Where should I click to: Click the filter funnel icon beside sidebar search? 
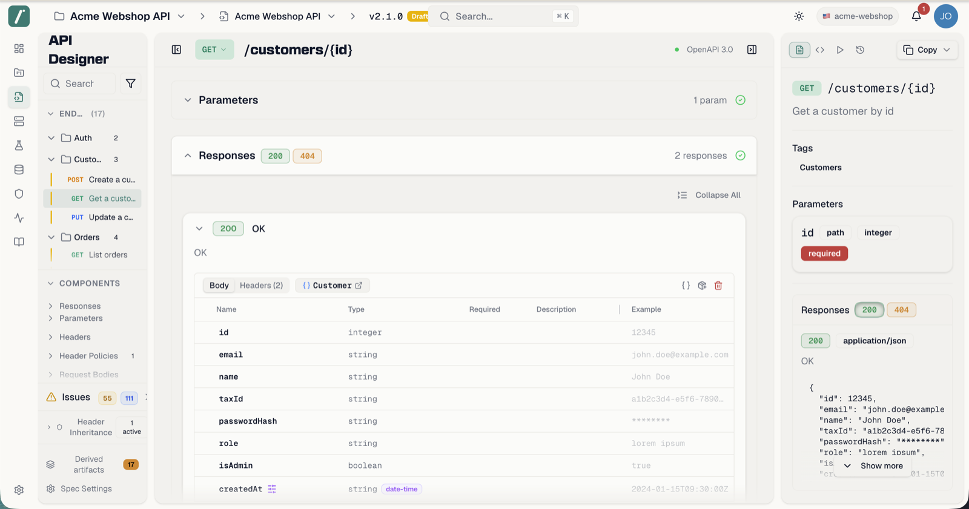(x=130, y=84)
